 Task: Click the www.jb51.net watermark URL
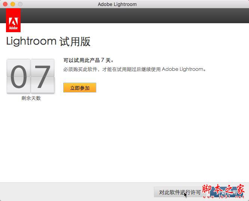(224, 197)
